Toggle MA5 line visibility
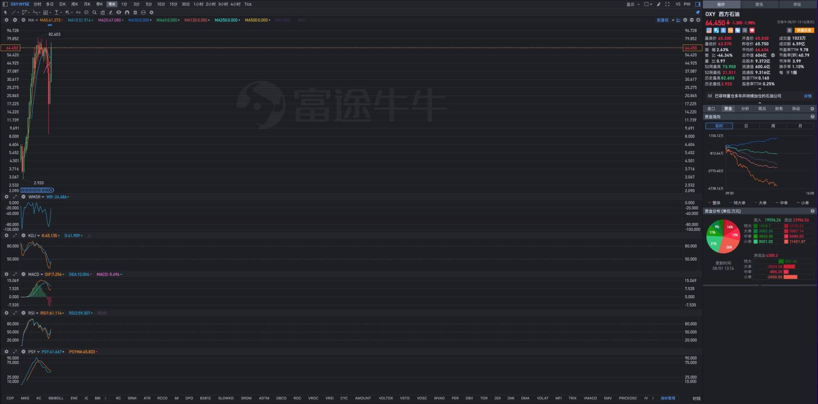This screenshot has width=818, height=404. pos(51,20)
